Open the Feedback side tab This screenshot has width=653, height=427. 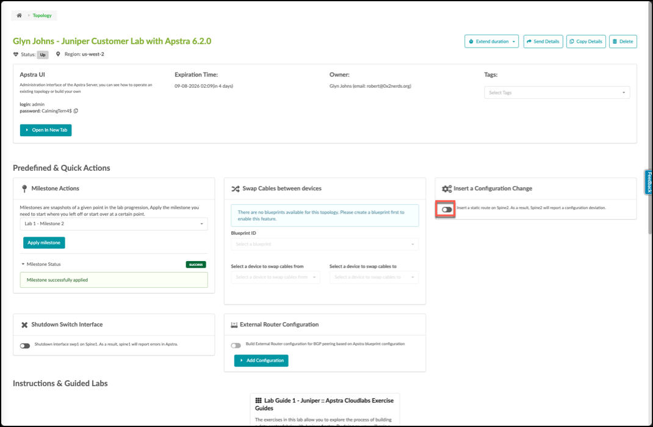click(x=649, y=182)
